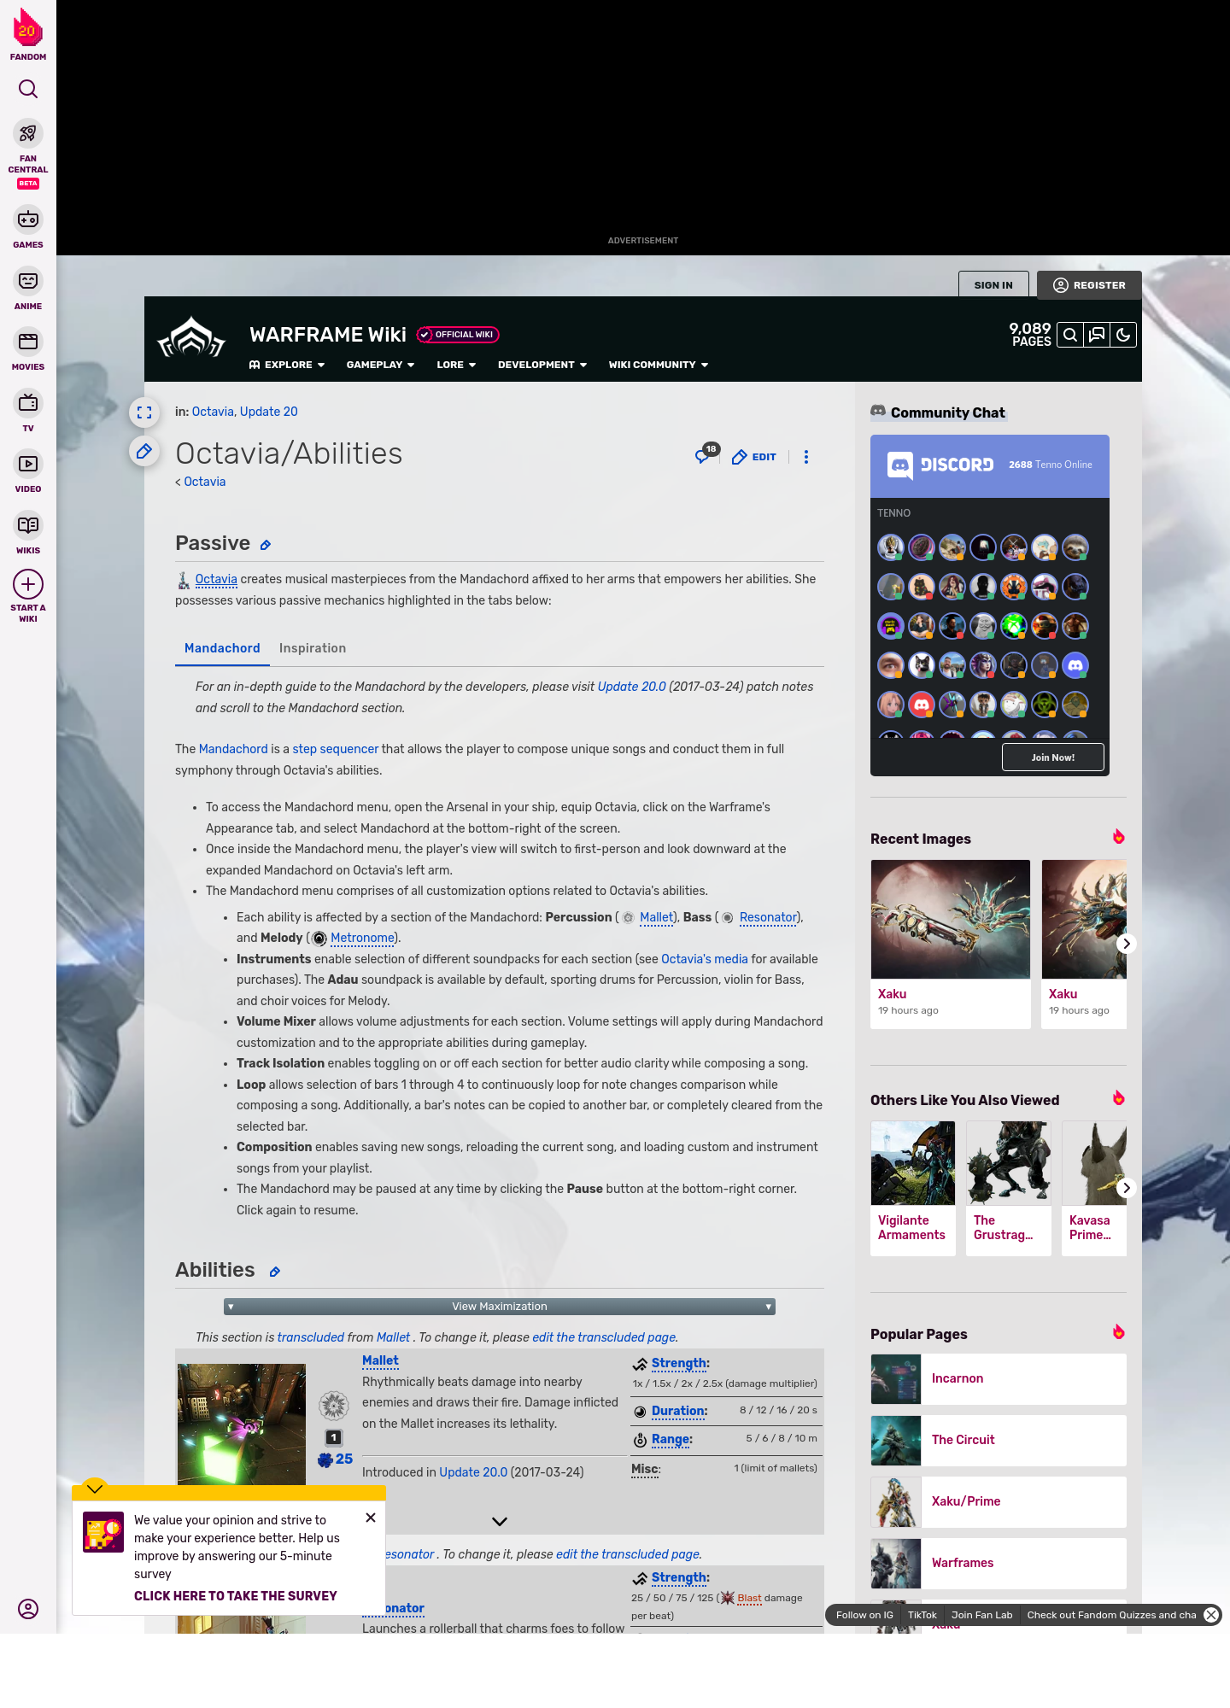Edit the Passive section pencil icon
The image size is (1230, 1708).
[x=266, y=545]
